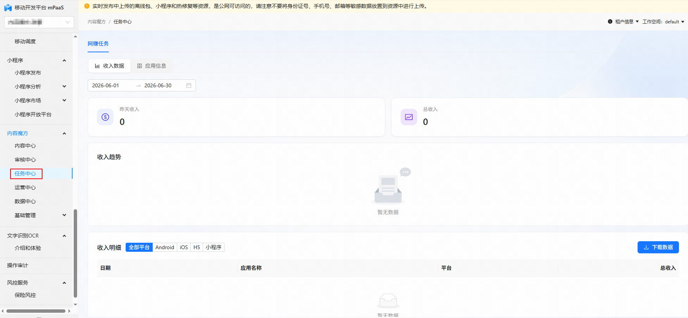Click the calendar icon in date range
This screenshot has height=318, width=688.
tap(189, 85)
